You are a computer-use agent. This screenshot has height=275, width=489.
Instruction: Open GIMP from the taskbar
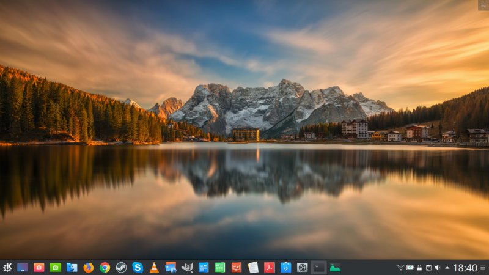click(187, 267)
